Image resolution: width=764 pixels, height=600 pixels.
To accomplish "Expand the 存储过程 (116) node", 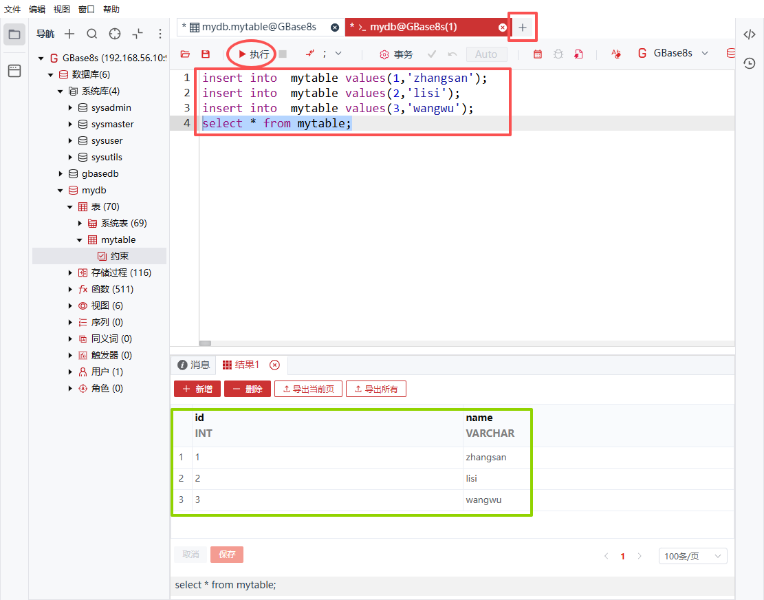I will tap(69, 273).
